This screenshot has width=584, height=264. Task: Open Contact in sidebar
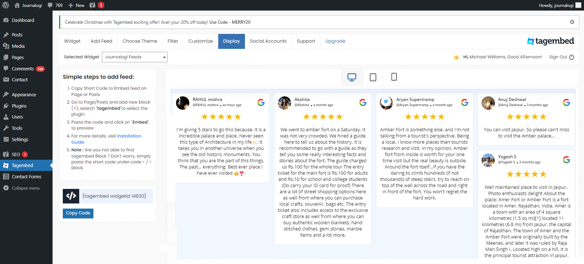click(x=26, y=79)
